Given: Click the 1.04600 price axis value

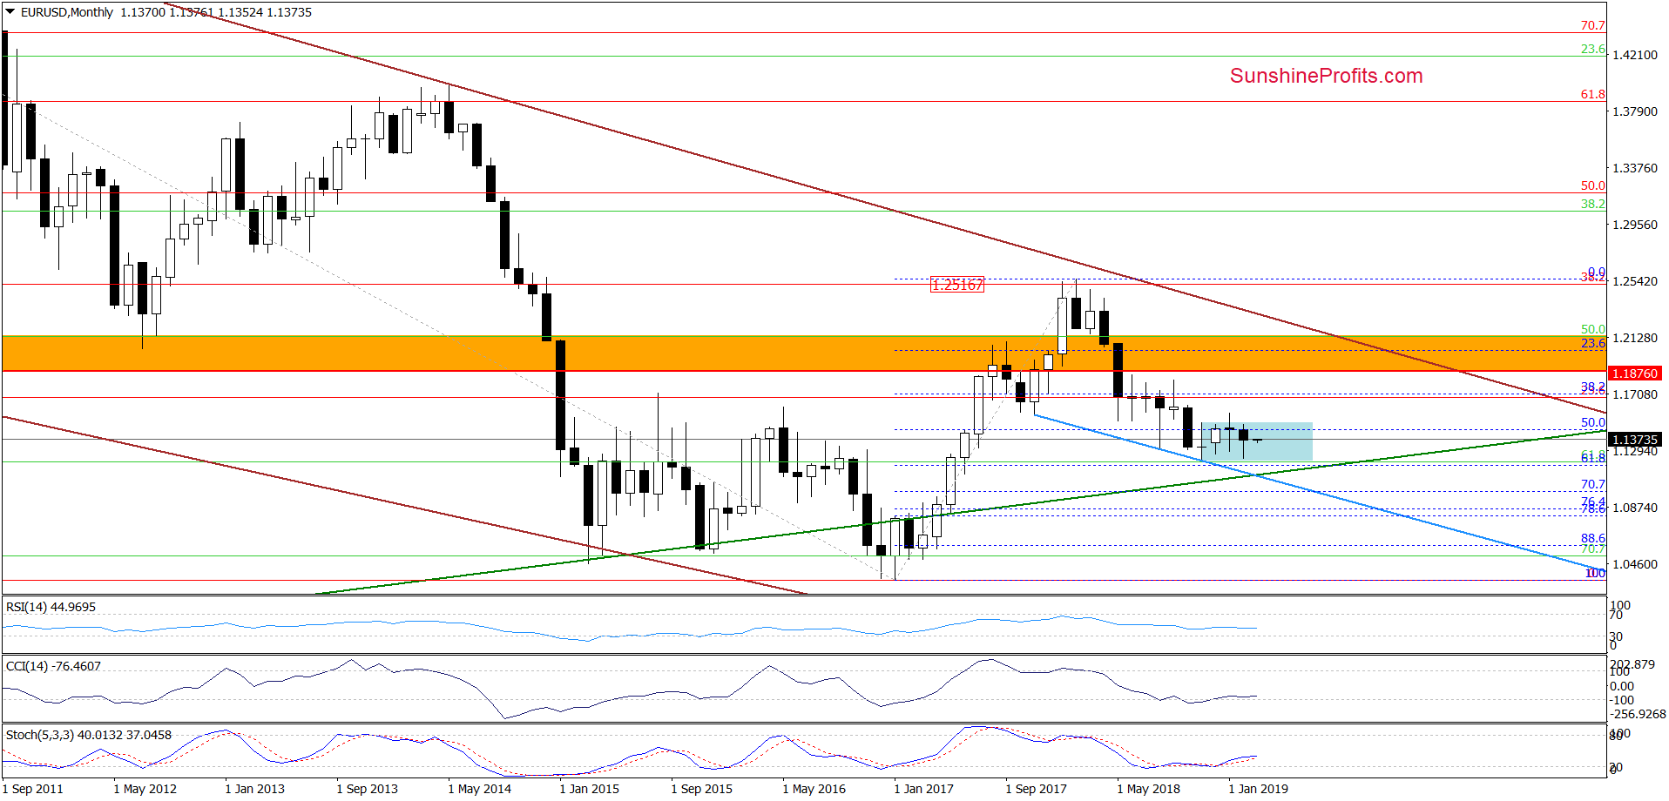Looking at the screenshot, I should (1635, 564).
